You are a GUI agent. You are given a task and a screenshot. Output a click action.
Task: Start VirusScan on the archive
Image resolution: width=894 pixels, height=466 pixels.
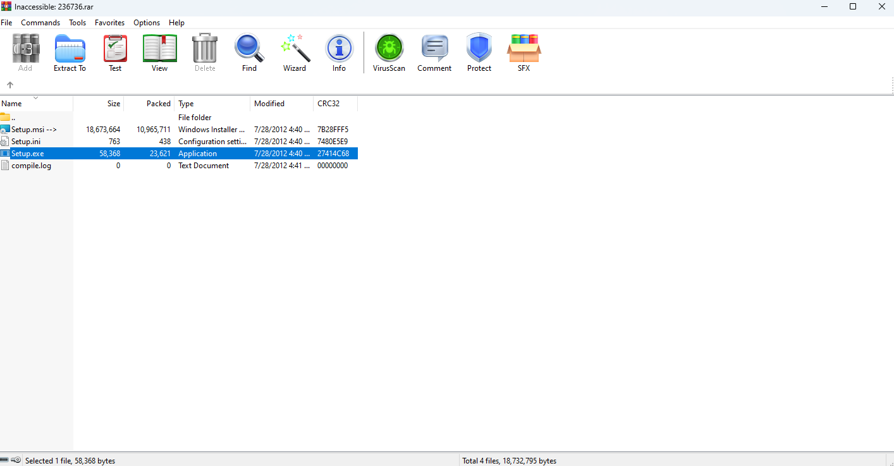pos(389,52)
